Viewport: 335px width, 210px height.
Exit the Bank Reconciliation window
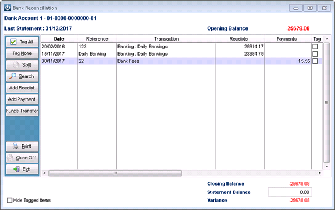[22, 169]
